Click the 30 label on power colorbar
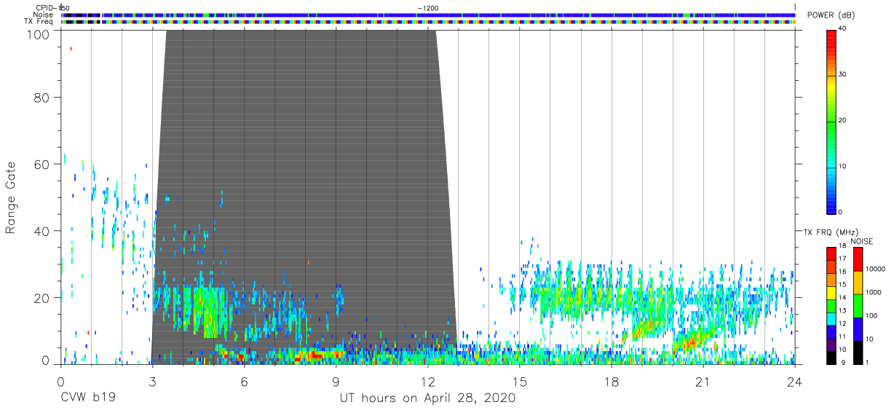 [x=842, y=75]
